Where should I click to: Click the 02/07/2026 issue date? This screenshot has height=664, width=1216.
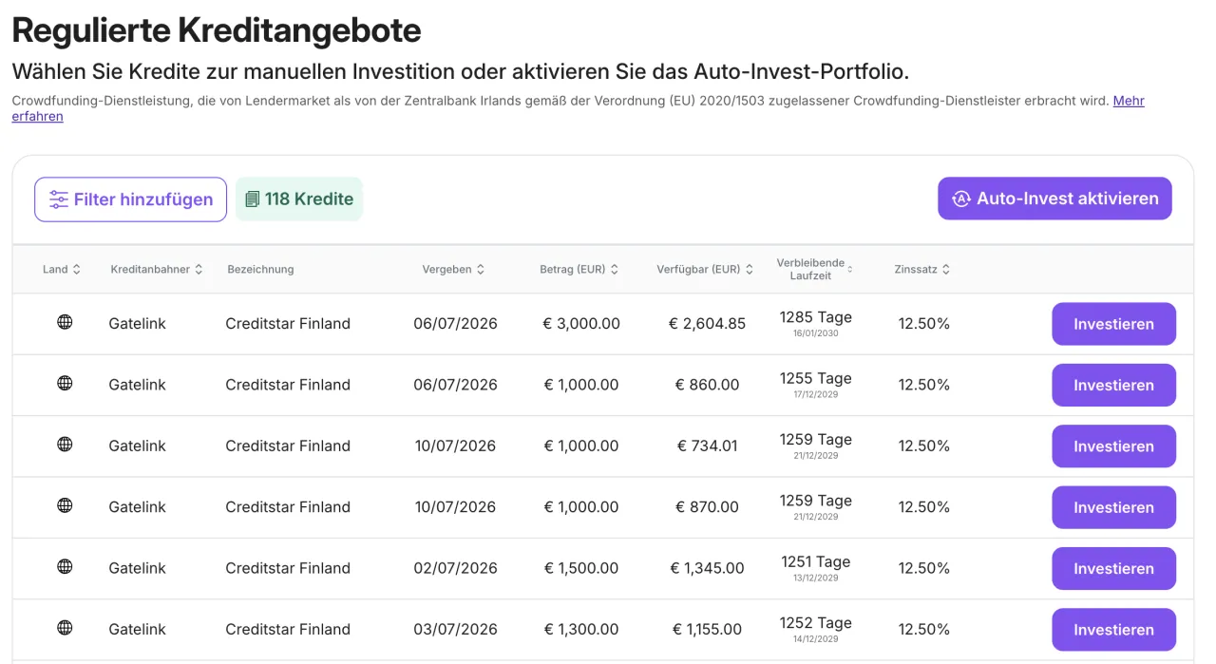(x=455, y=568)
